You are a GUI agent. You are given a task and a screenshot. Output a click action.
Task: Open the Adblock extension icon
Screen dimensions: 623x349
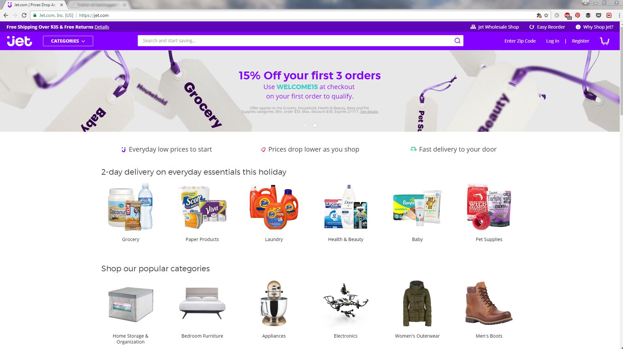pos(567,15)
